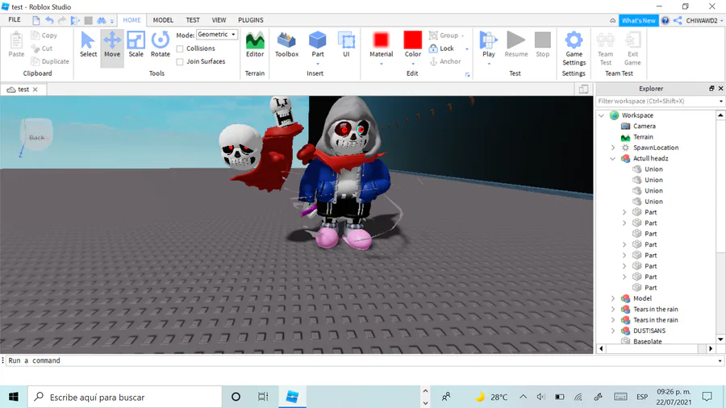Click the Share icon near username
The height and width of the screenshot is (408, 726).
pos(678,20)
